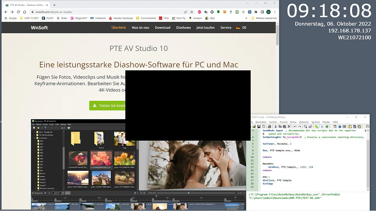Viewport: 376px width, 211px height.
Task: Open the red Adblock extension icon
Action: click(x=199, y=12)
